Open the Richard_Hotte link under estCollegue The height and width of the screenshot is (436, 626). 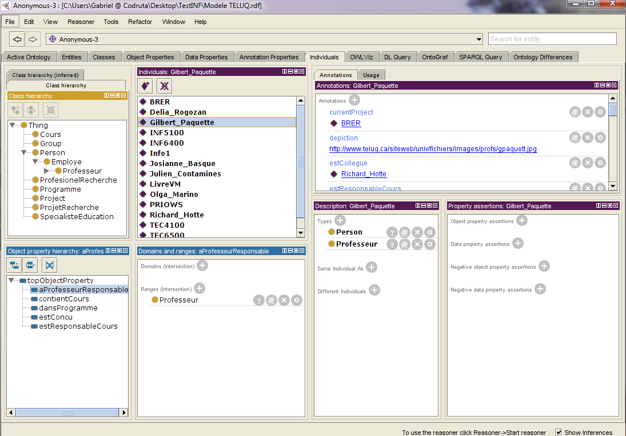click(364, 173)
